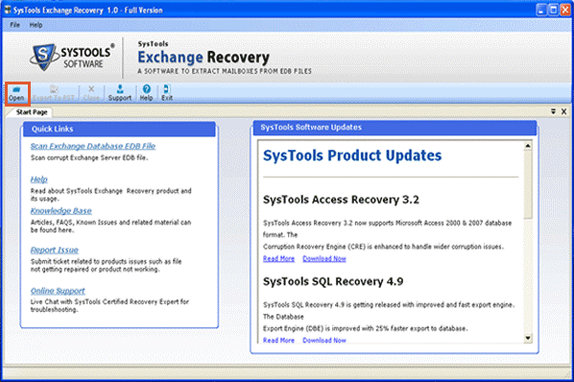Minimize the Exchange Recovery window
Screen dimensions: 574x382
point(541,10)
